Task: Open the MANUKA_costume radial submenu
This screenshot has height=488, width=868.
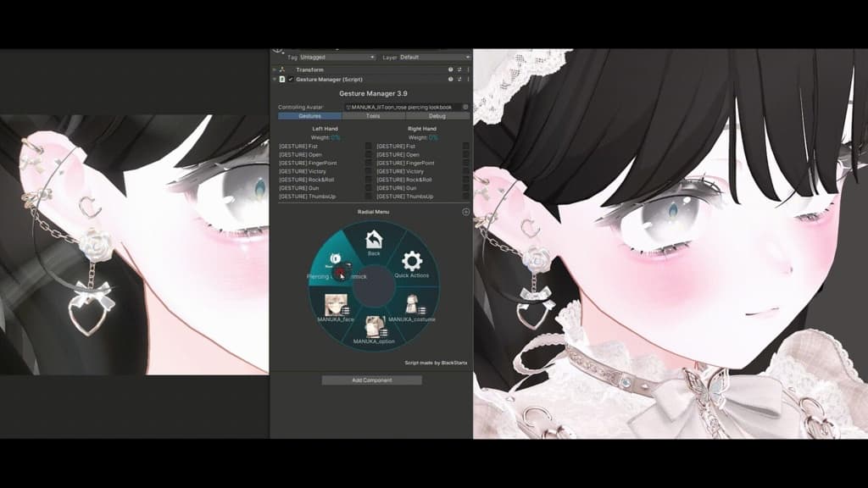Action: [x=411, y=308]
